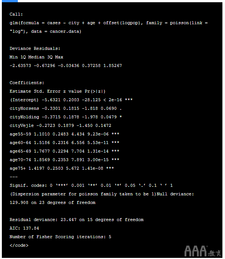Click the 'Signif. codes' legend line
Viewport: 225px width, 259px height.
click(91, 185)
